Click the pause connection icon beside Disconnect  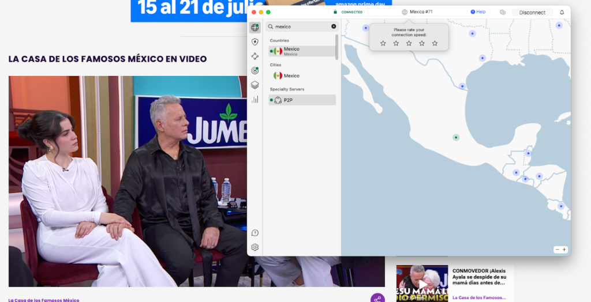[503, 13]
